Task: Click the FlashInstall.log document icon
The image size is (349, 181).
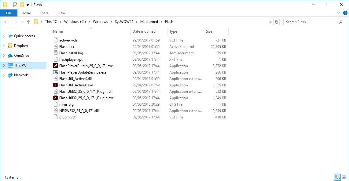Action: 55,53
